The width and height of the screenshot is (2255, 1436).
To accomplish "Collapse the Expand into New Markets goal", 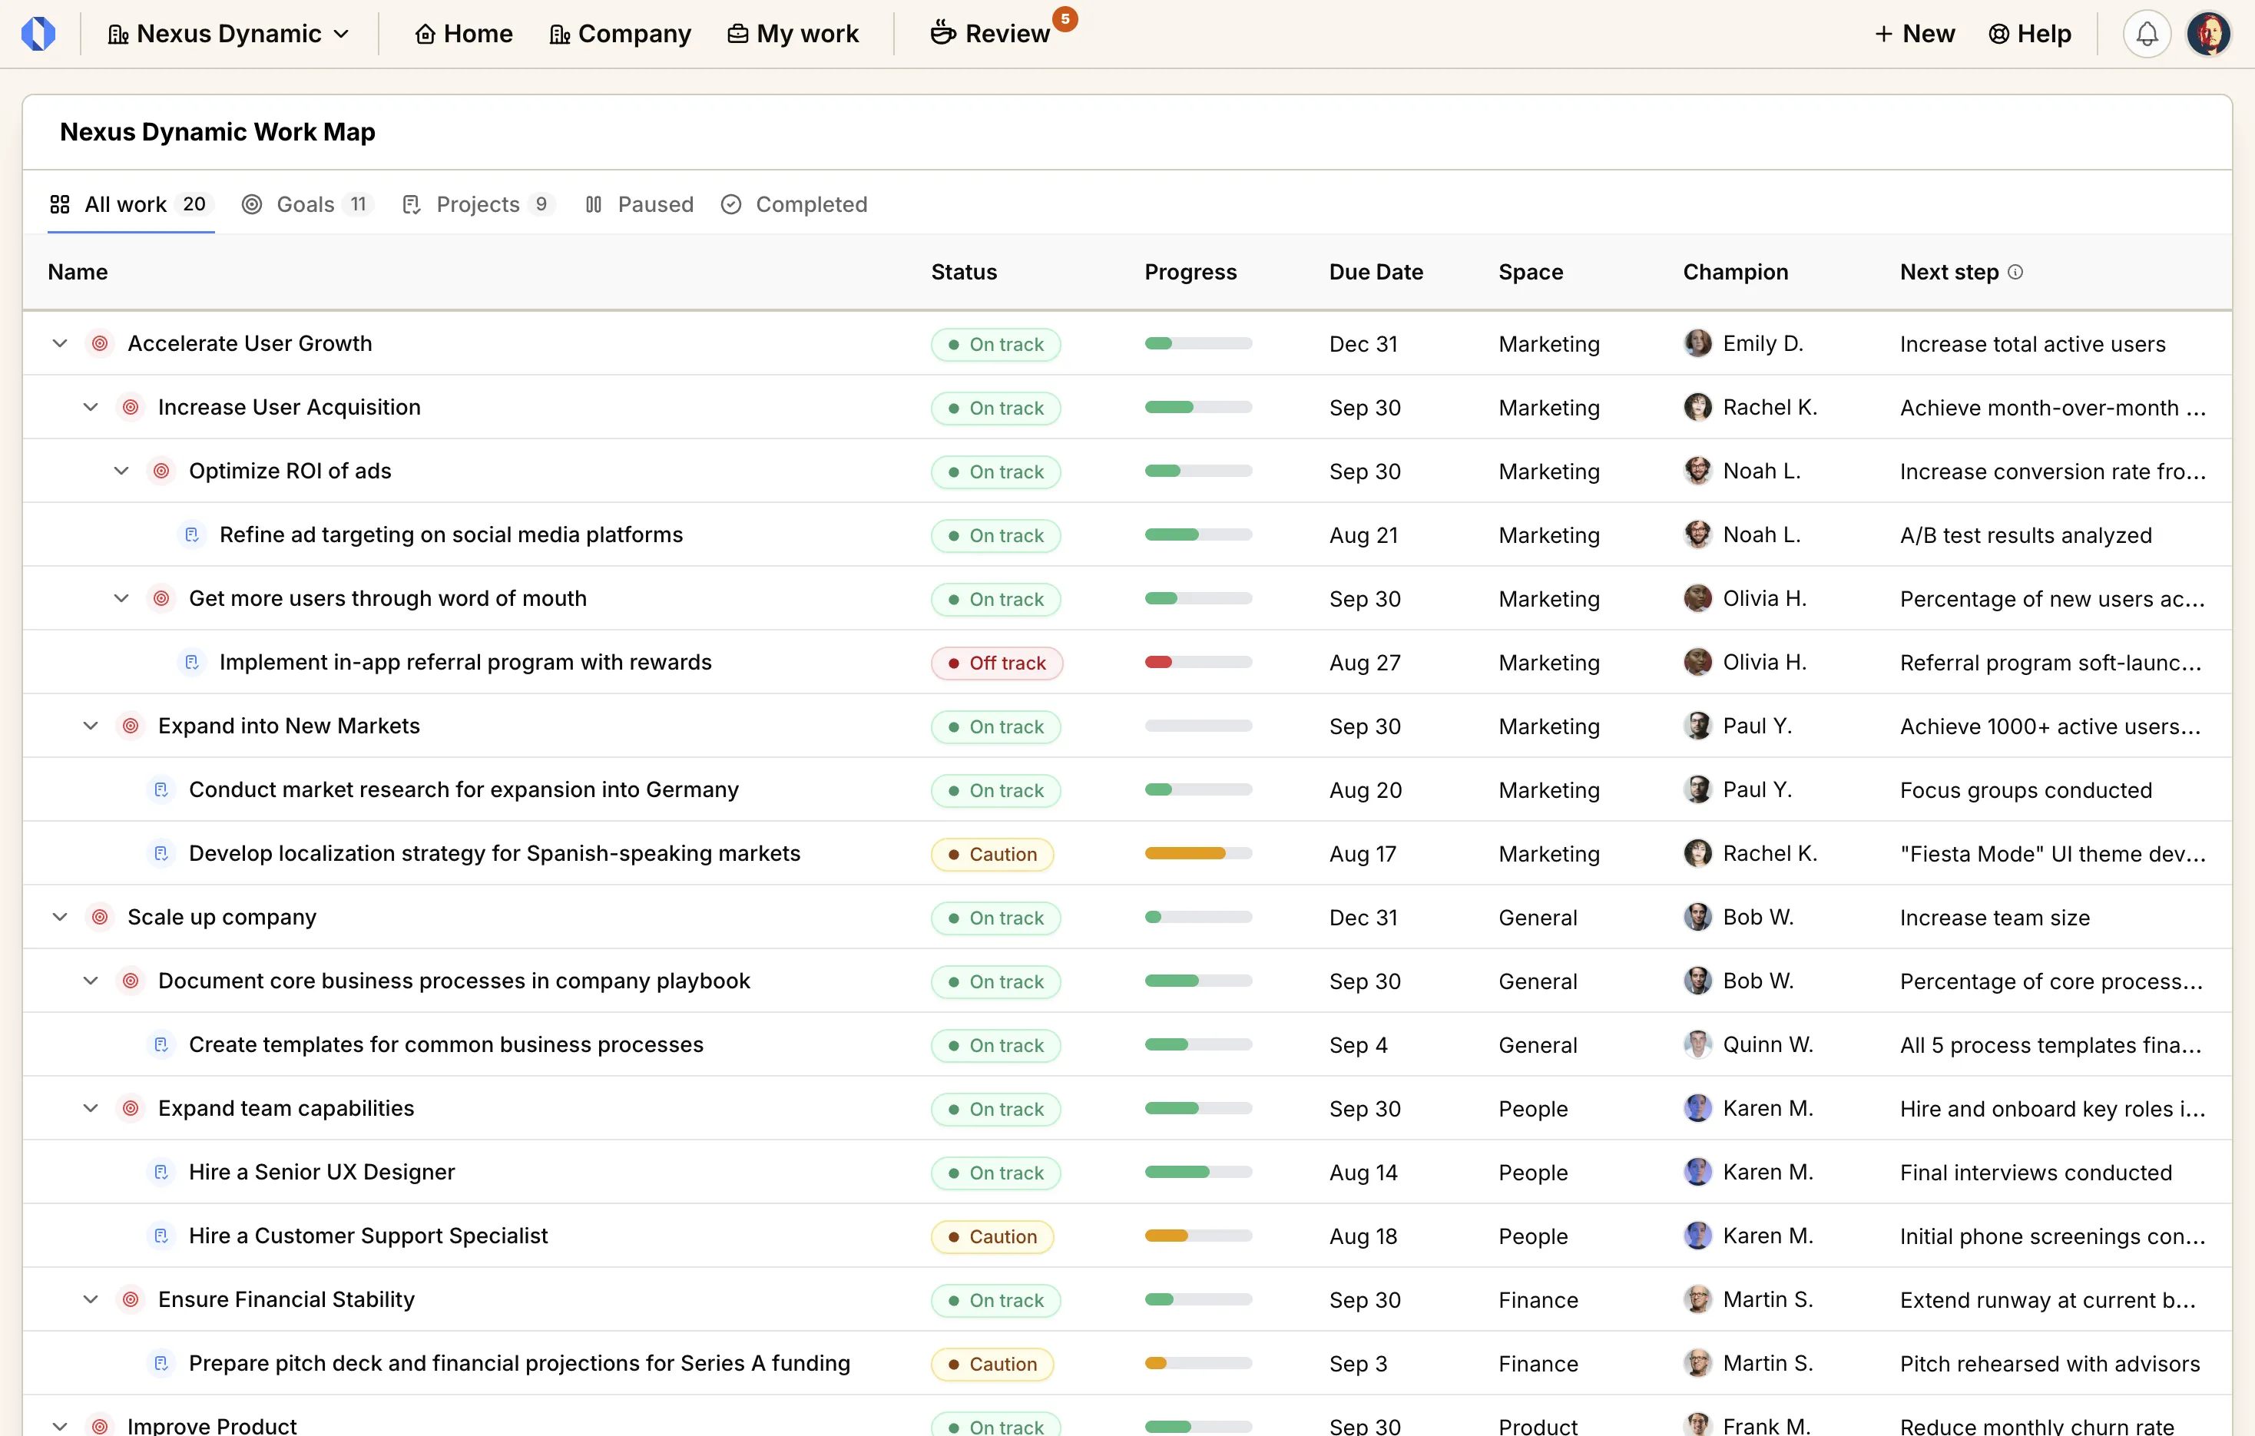I will coord(91,726).
